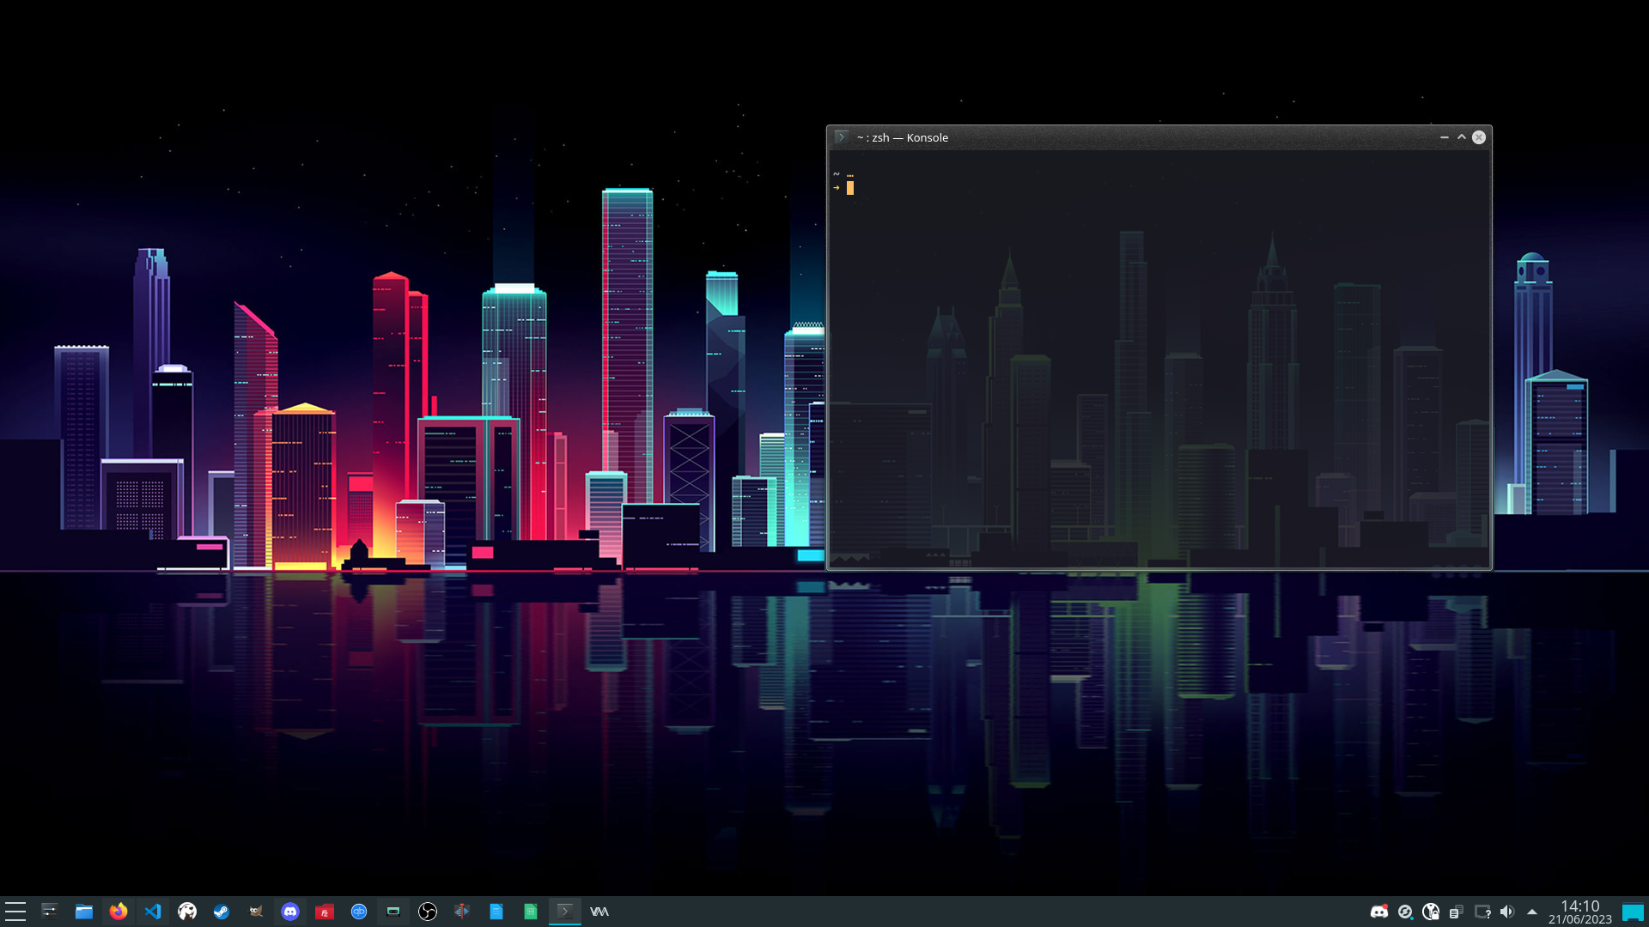
Task: Click the Show Desktop button
Action: 1633,912
